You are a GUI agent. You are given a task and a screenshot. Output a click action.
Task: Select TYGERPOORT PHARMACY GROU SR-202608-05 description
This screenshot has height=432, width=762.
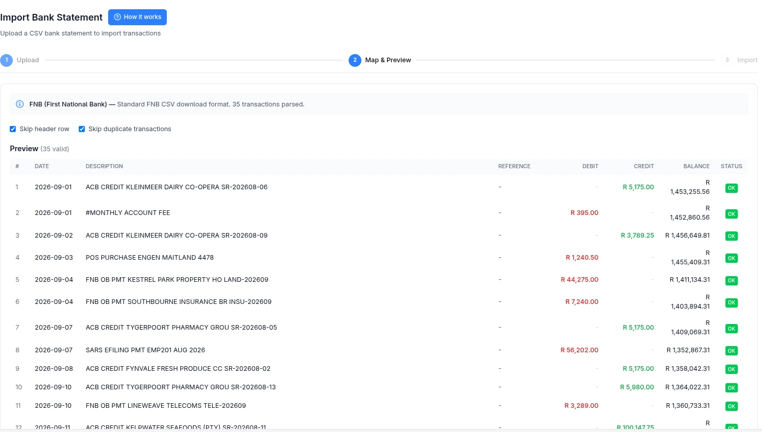click(x=181, y=328)
